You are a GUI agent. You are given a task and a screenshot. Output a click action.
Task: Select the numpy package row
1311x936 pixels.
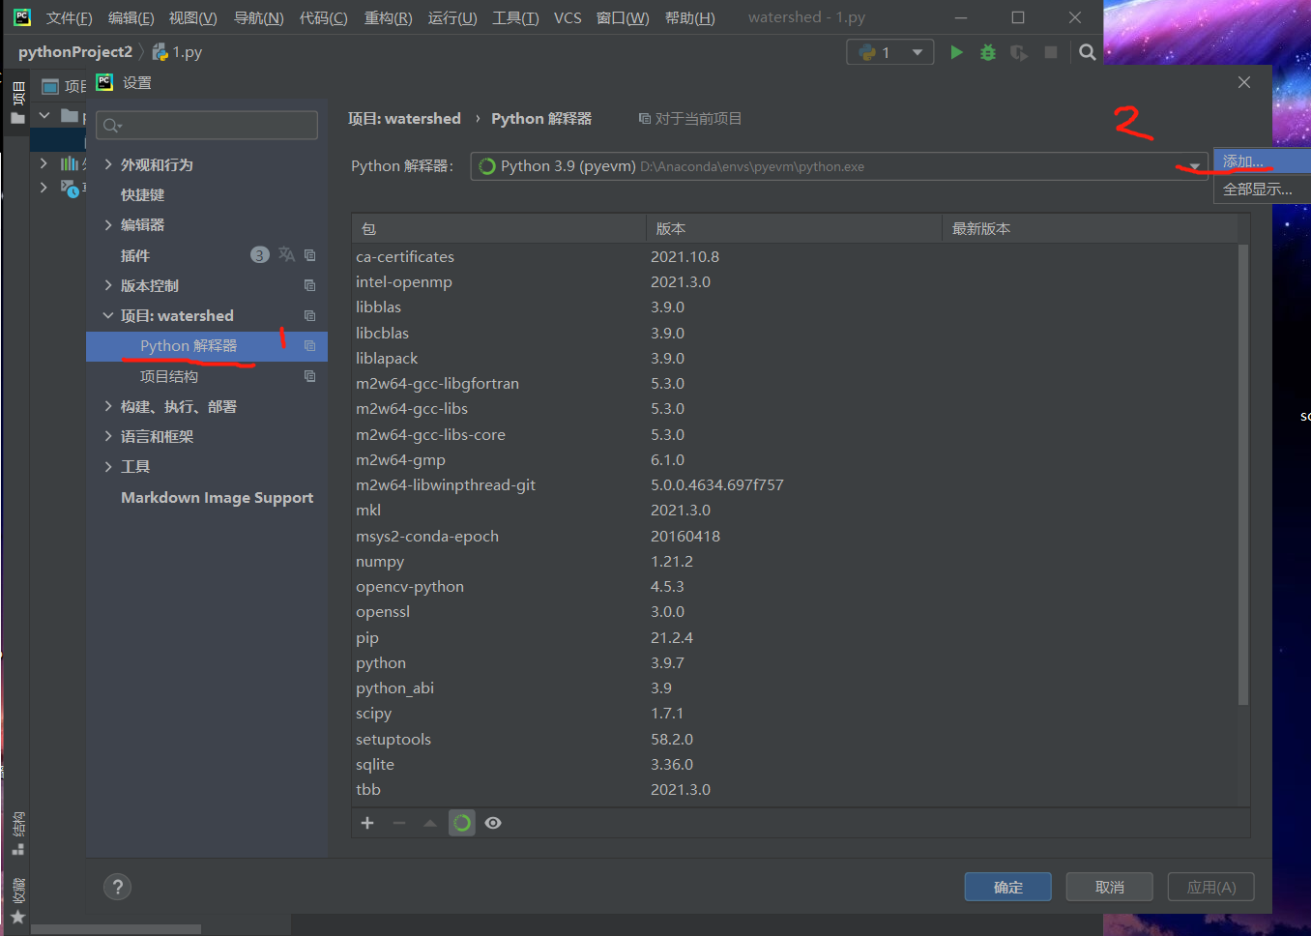click(x=795, y=561)
